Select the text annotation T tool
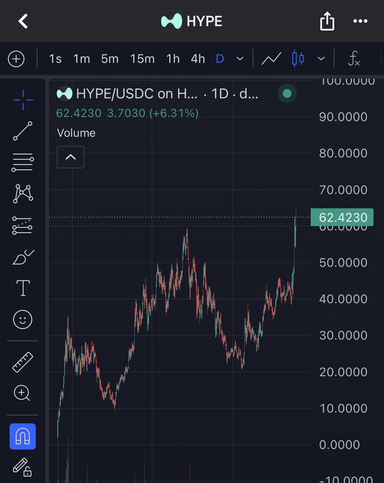The image size is (384, 483). [23, 288]
